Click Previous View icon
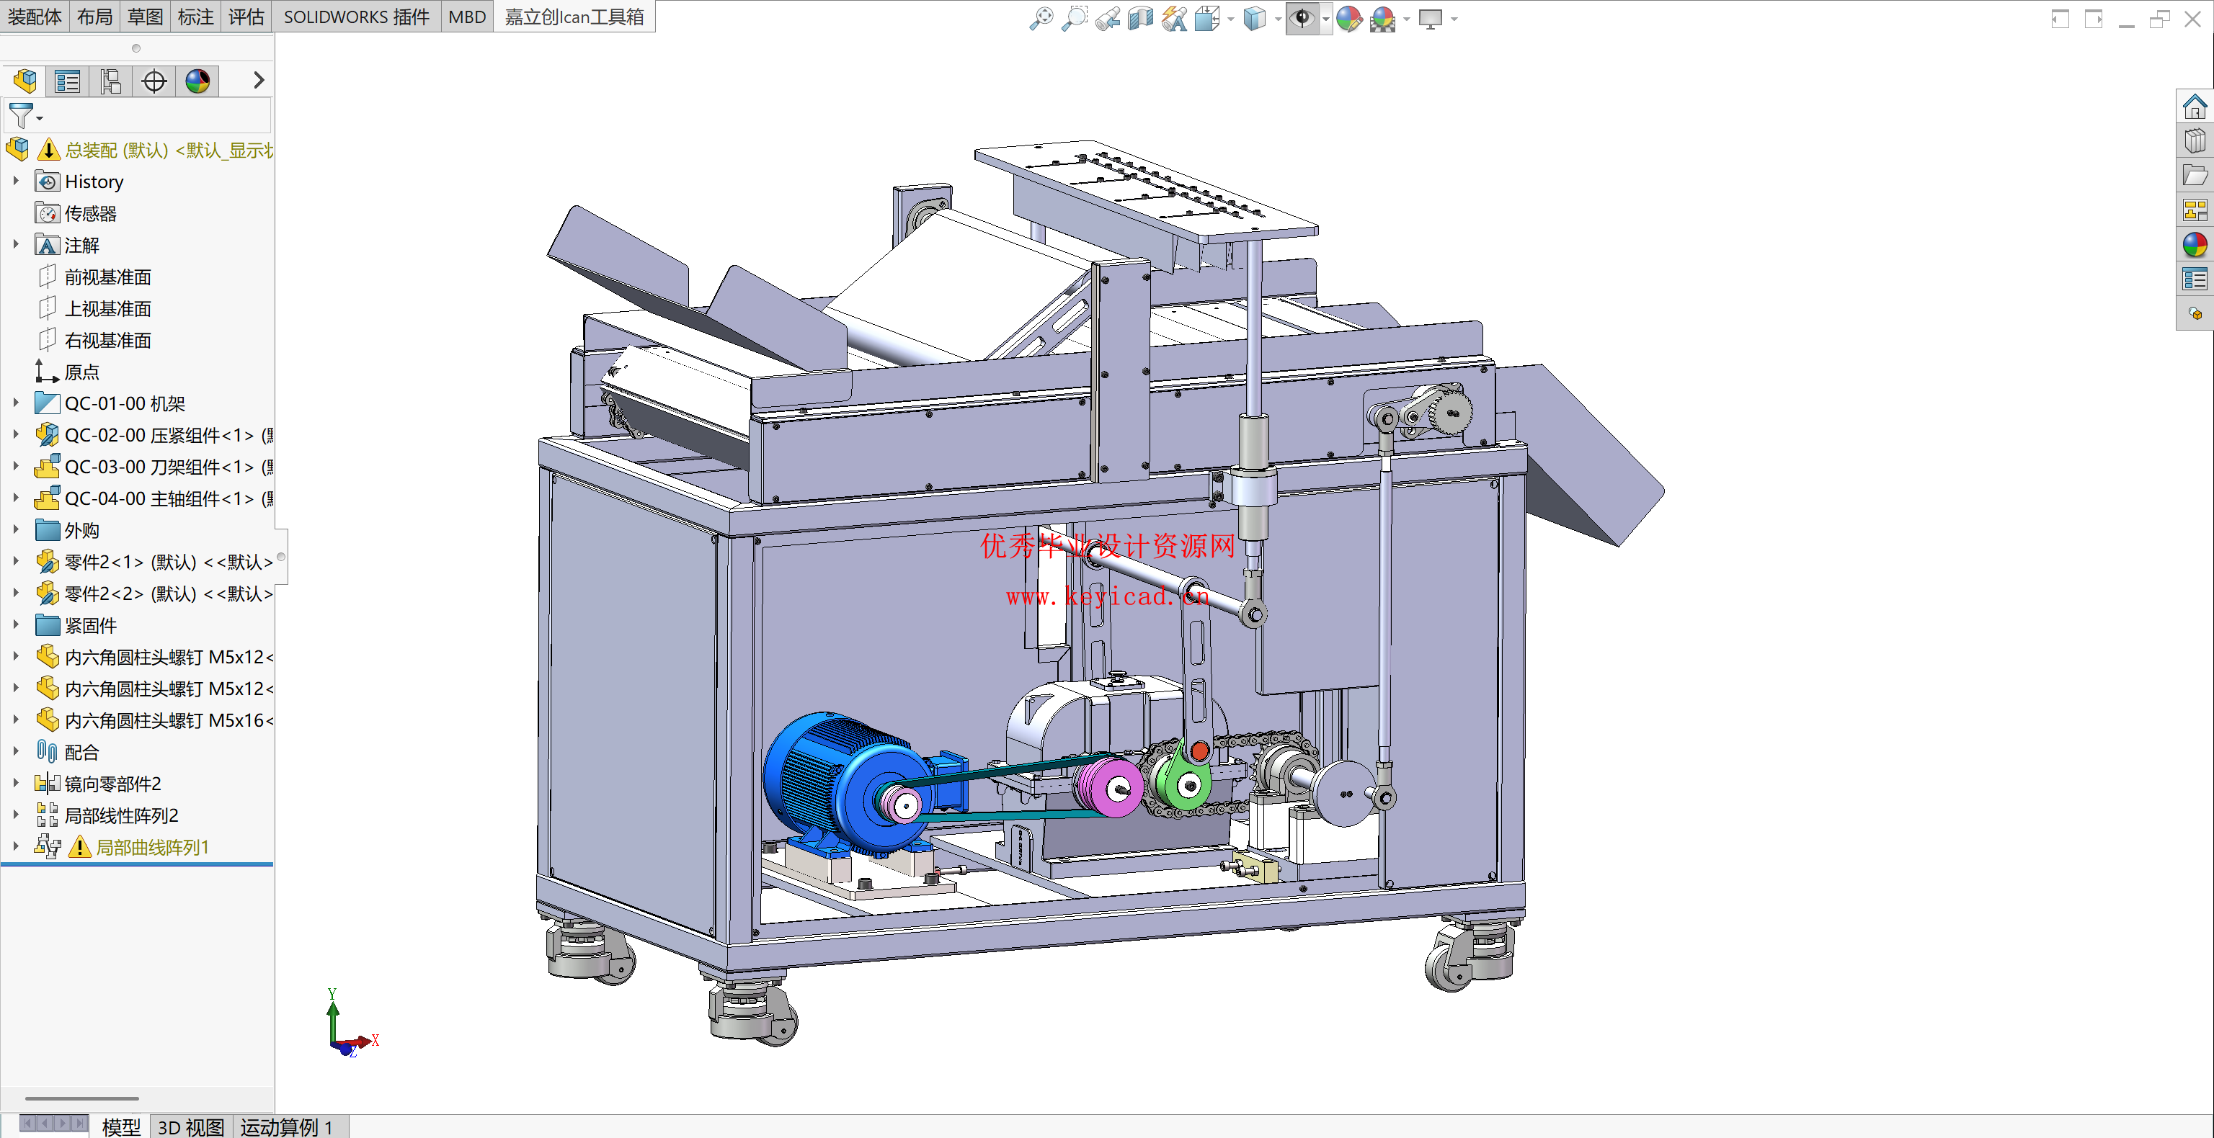The height and width of the screenshot is (1138, 2214). pos(1108,18)
